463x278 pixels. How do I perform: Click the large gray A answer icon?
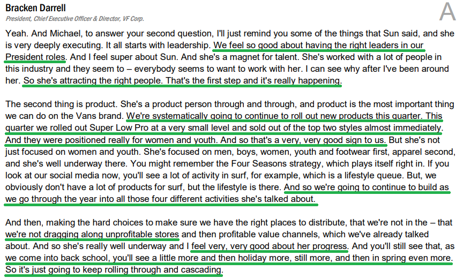pos(447,12)
